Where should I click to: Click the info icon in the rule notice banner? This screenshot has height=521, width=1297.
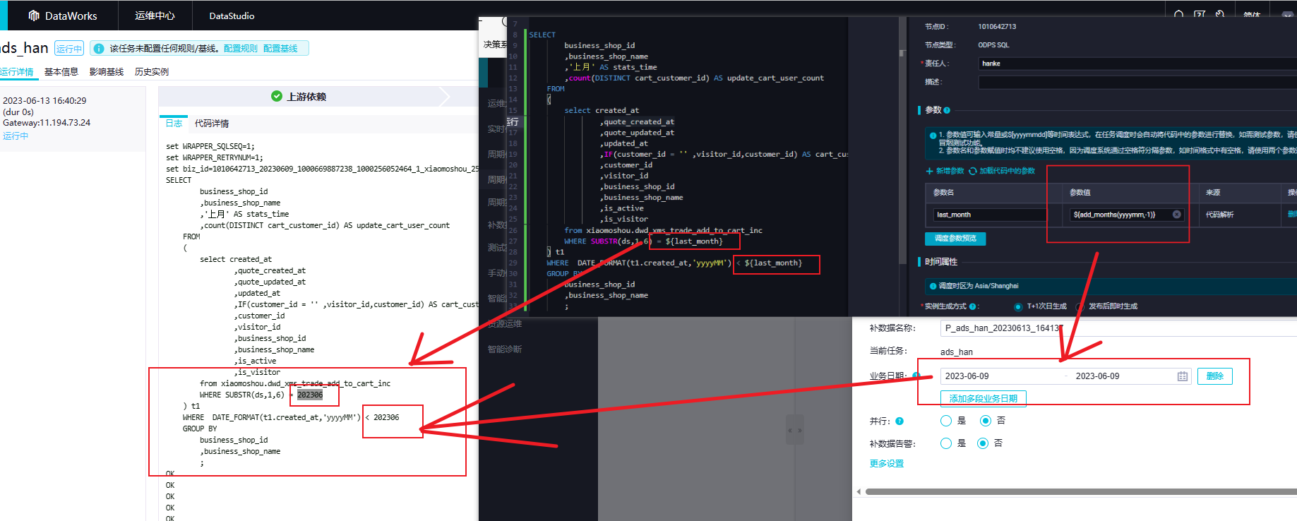(x=99, y=49)
